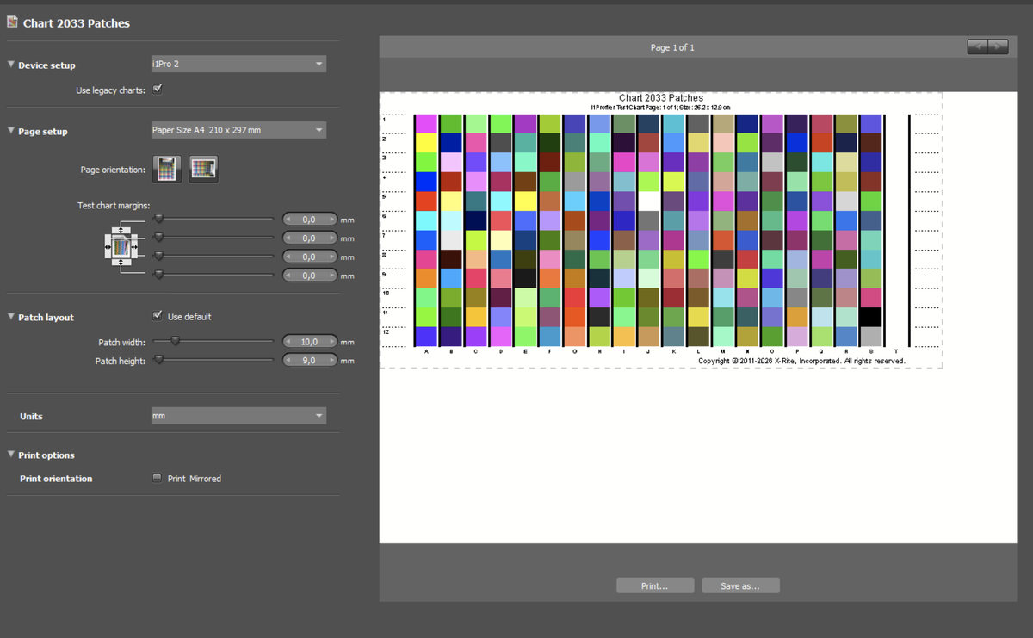Viewport: 1033px width, 638px height.
Task: Click the Patch height slider handle
Action: tap(158, 360)
